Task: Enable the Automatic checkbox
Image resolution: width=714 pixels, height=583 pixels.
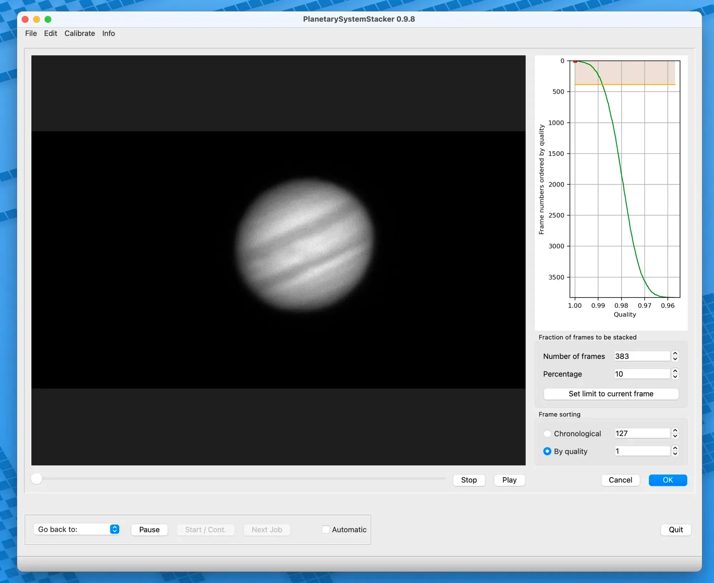Action: point(325,529)
